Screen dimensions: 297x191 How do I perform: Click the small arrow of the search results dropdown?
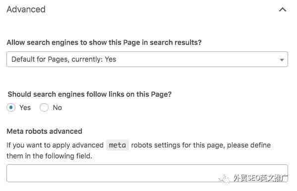[x=282, y=60]
